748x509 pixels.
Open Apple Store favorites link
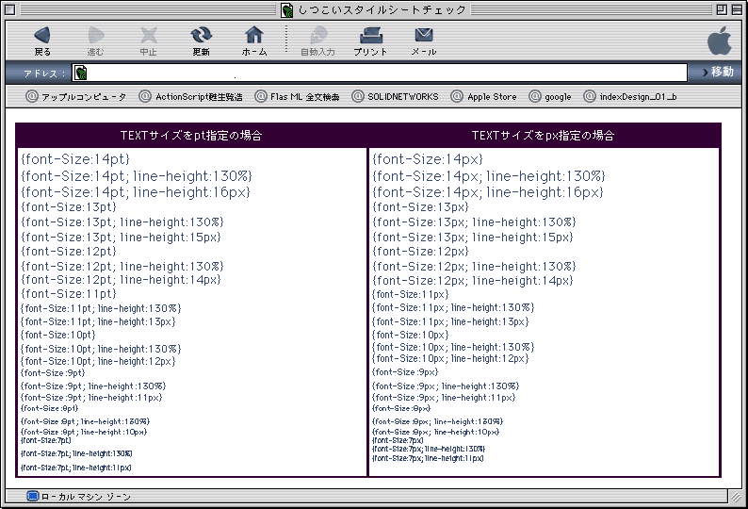(483, 96)
